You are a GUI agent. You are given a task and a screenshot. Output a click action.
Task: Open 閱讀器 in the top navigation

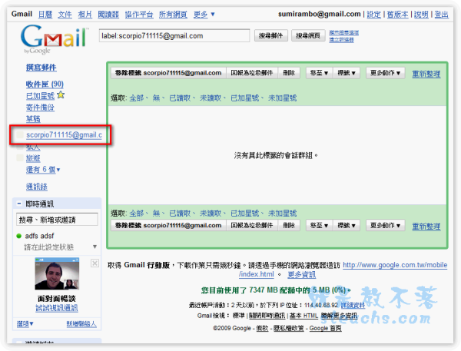tap(108, 14)
